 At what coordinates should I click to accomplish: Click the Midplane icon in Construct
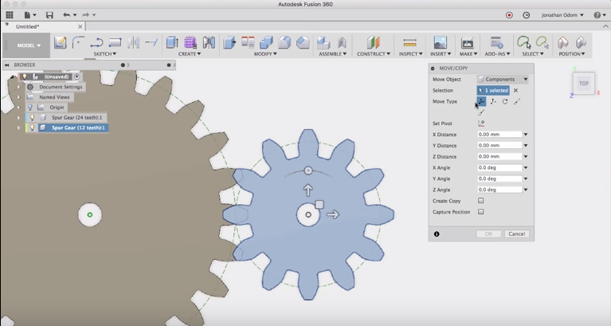[373, 42]
